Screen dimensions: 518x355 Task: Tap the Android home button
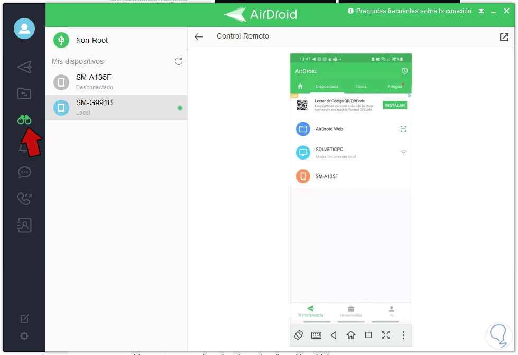[x=351, y=335]
